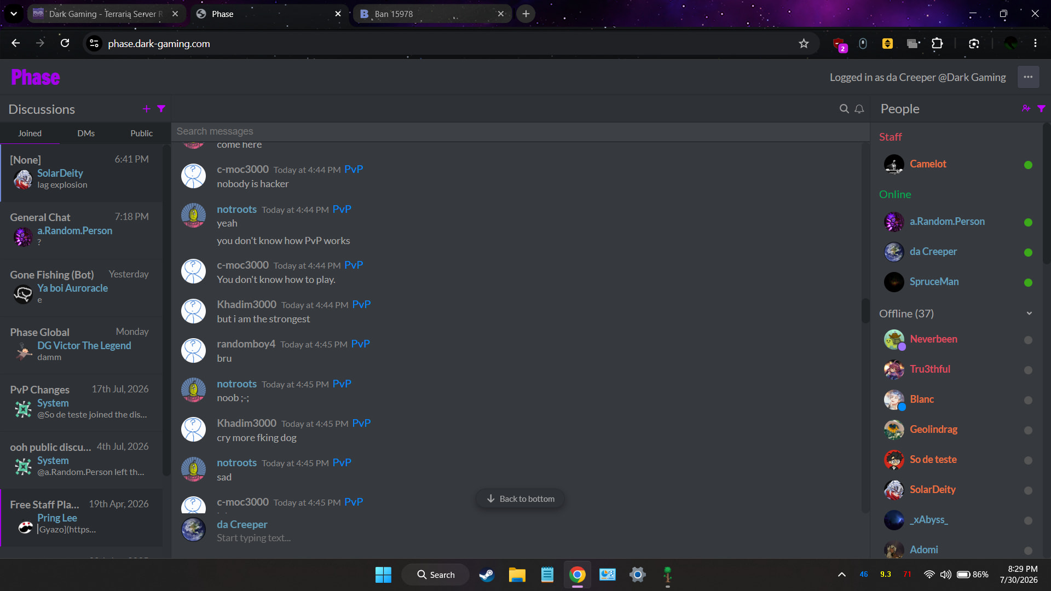Switch to the DMs tab

point(86,133)
